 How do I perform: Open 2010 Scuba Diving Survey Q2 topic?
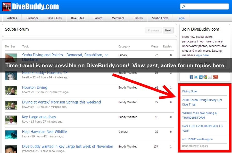pyautogui.click(x=202, y=102)
